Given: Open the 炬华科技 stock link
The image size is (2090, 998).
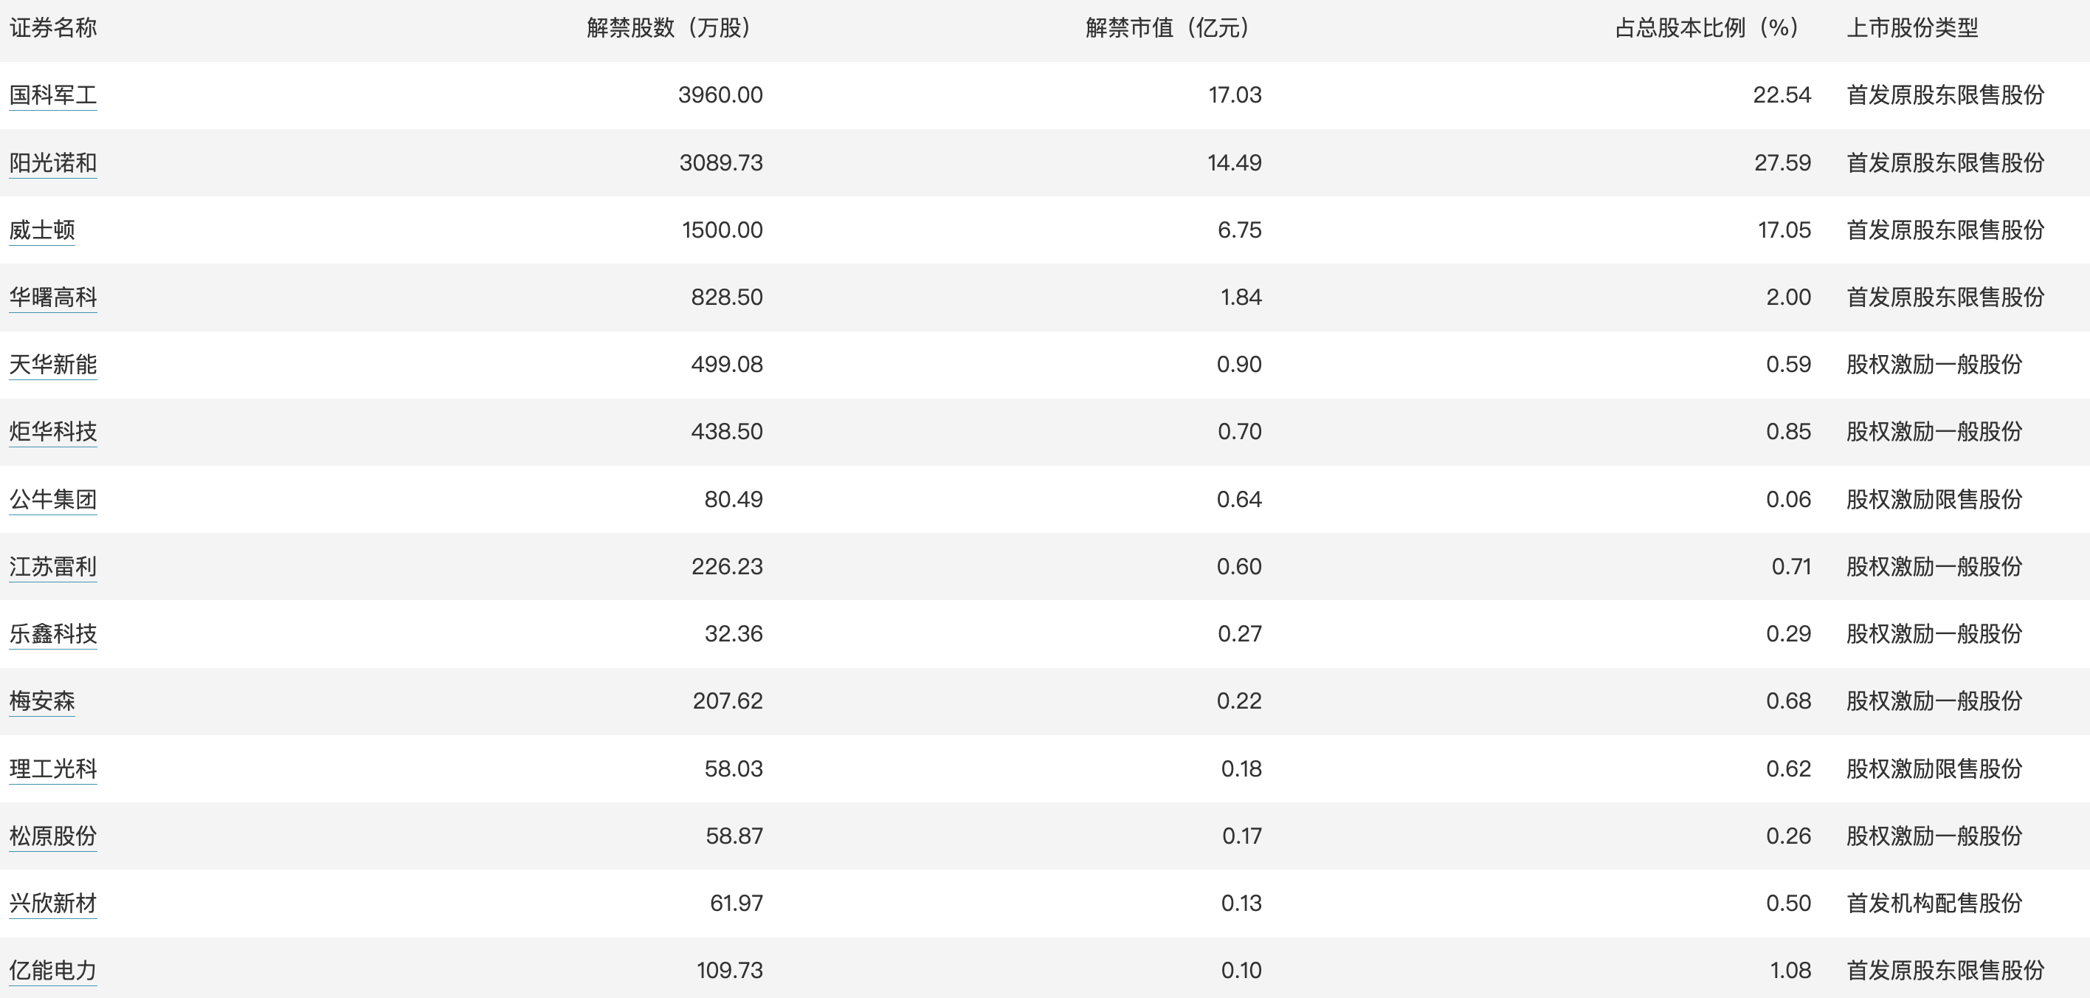Looking at the screenshot, I should pyautogui.click(x=52, y=432).
